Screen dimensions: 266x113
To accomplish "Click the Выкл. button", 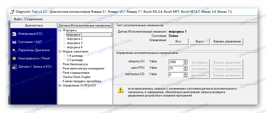I will coord(200,41).
